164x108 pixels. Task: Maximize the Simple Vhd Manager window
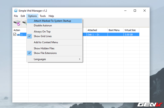135,11
